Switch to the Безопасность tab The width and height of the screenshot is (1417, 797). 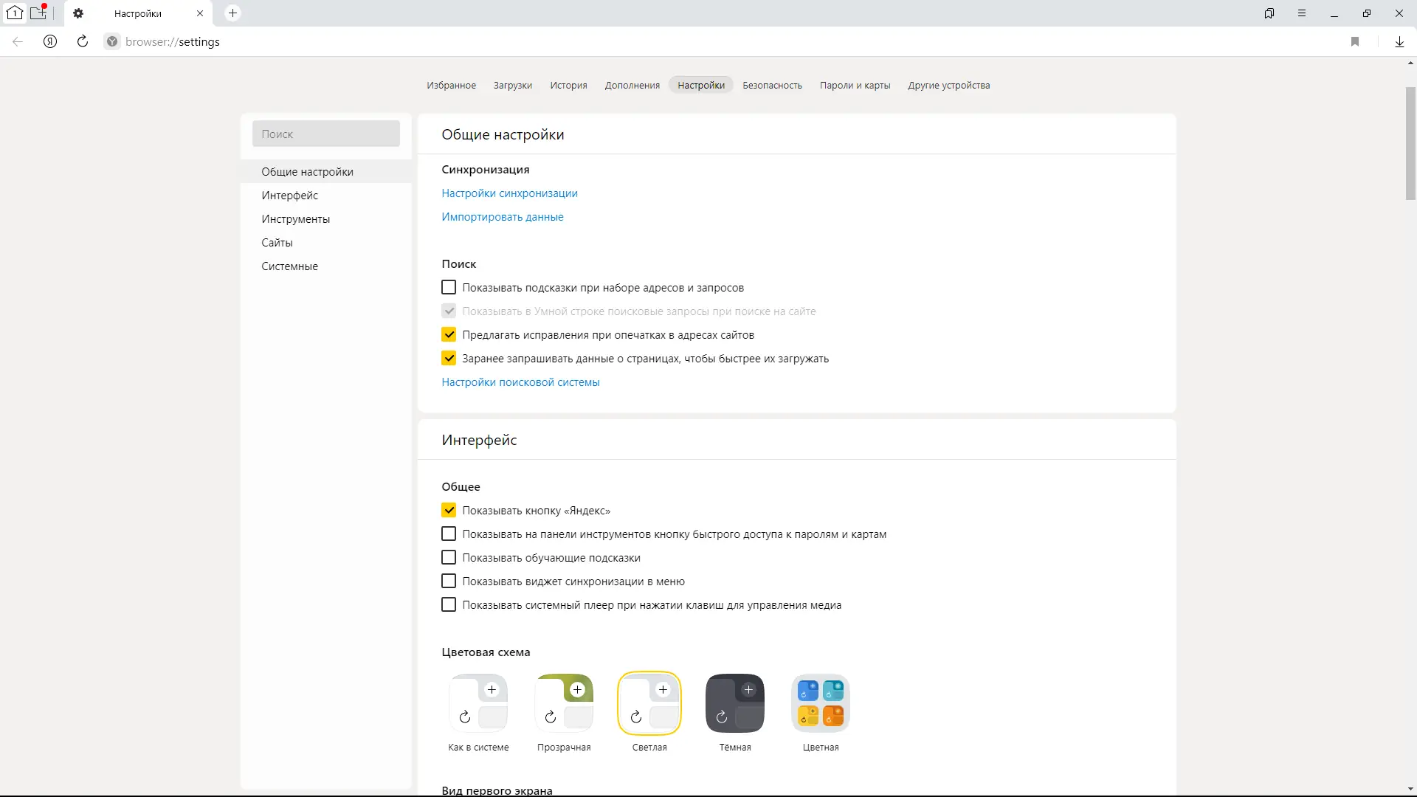pyautogui.click(x=772, y=85)
